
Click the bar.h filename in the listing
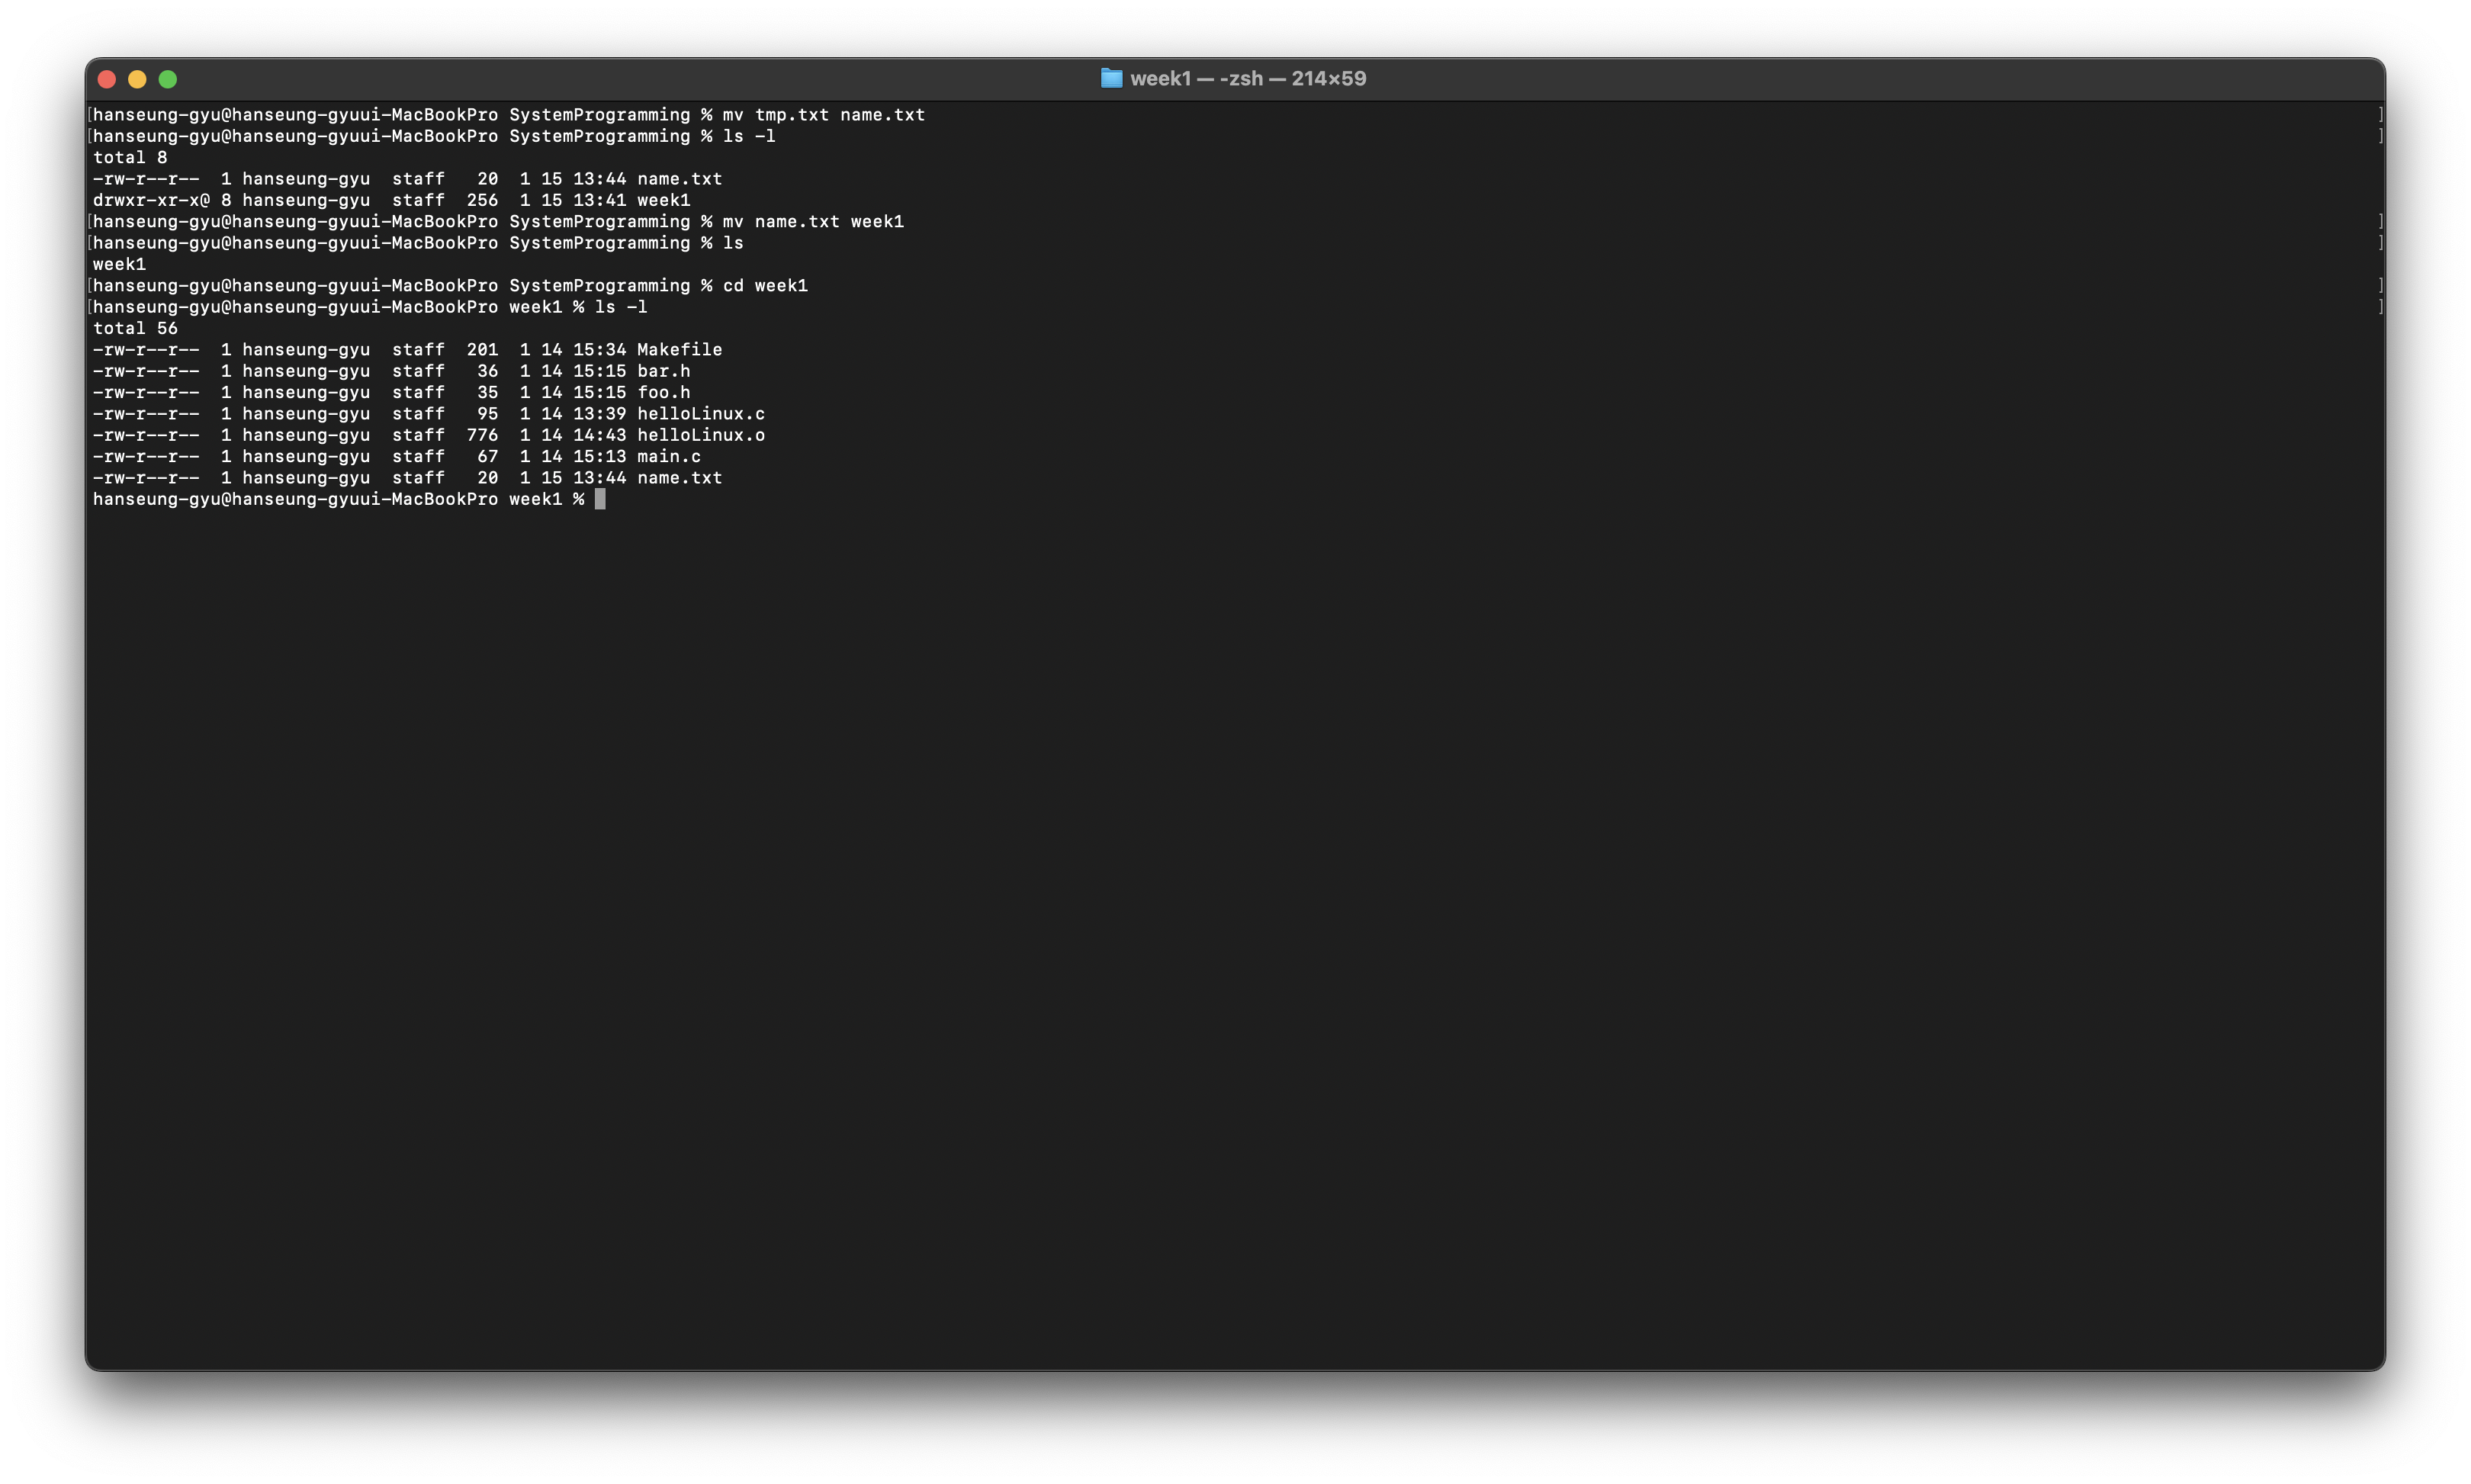coord(663,371)
